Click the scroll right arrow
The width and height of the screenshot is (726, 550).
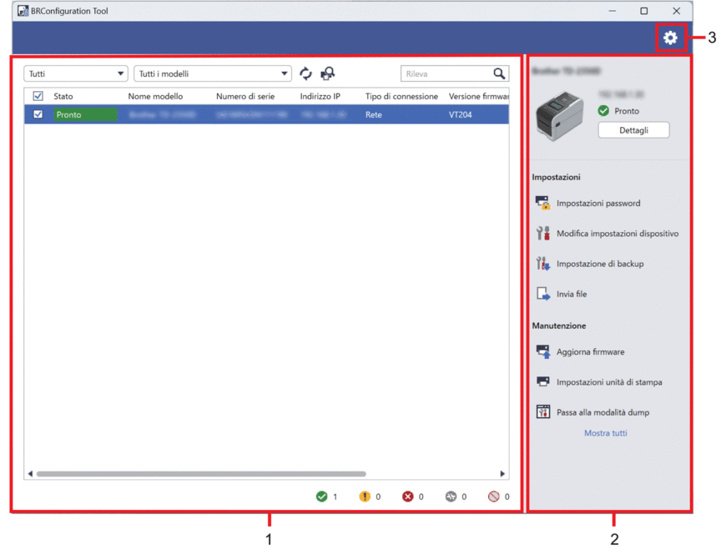502,473
